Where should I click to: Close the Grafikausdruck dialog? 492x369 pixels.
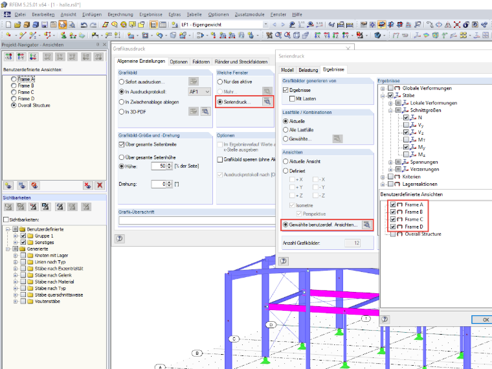pos(348,49)
